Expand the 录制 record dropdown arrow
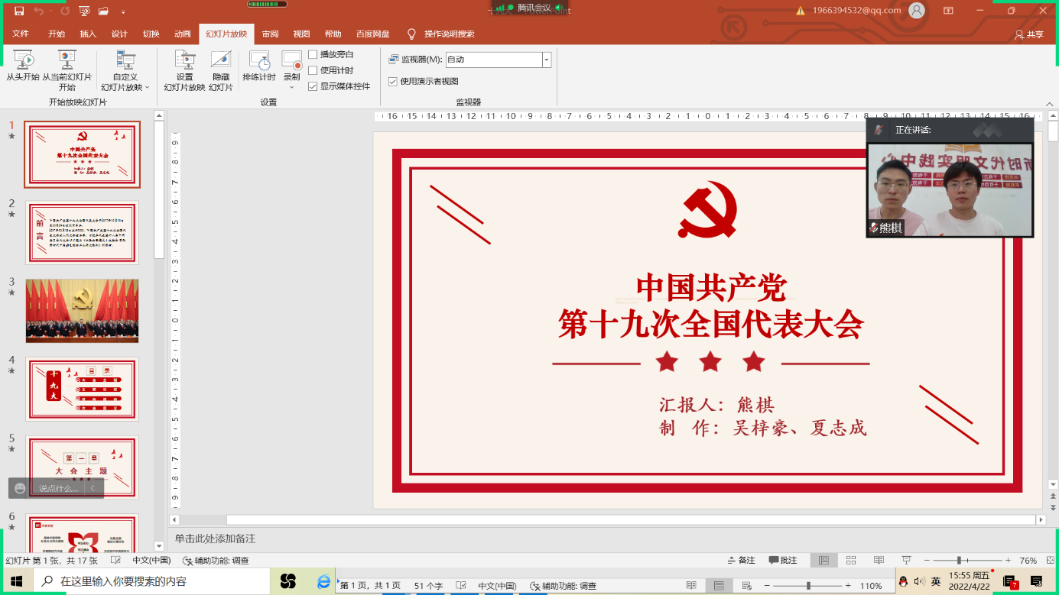Image resolution: width=1059 pixels, height=595 pixels. 291,87
